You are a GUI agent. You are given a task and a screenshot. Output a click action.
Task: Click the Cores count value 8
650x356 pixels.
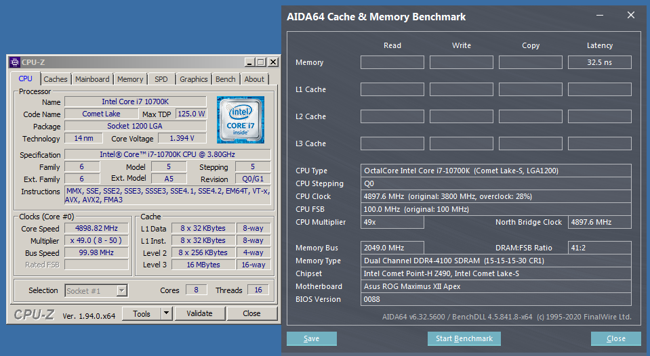(x=196, y=290)
